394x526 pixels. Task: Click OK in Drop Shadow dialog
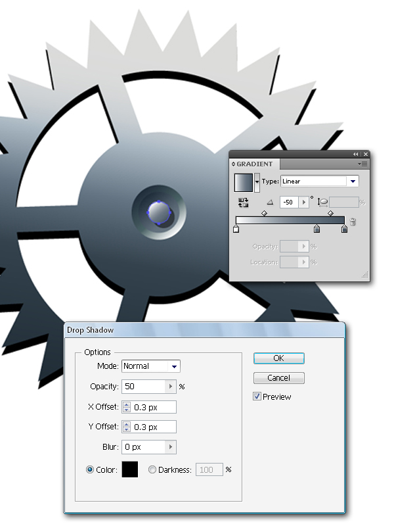click(278, 358)
